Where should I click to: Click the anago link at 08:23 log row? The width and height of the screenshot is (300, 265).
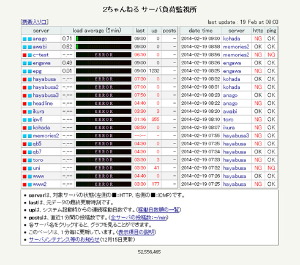point(230,95)
